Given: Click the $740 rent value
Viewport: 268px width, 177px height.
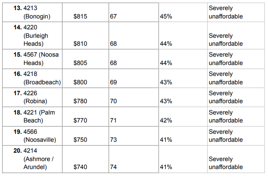Looking at the screenshot, I should 80,167.
